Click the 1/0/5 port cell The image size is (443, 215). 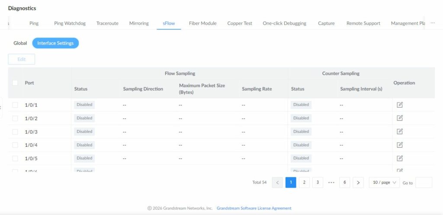click(31, 158)
